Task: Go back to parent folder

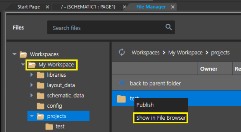Action: point(155,84)
